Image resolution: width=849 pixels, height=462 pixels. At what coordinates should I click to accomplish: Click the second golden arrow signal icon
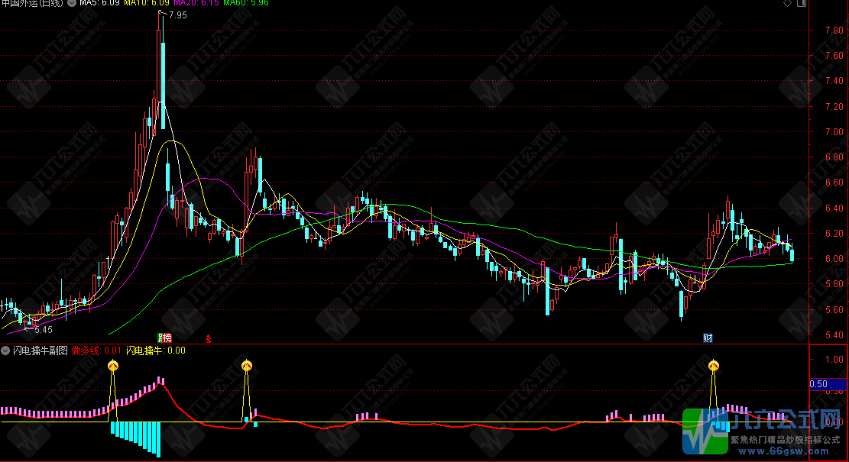(x=246, y=367)
